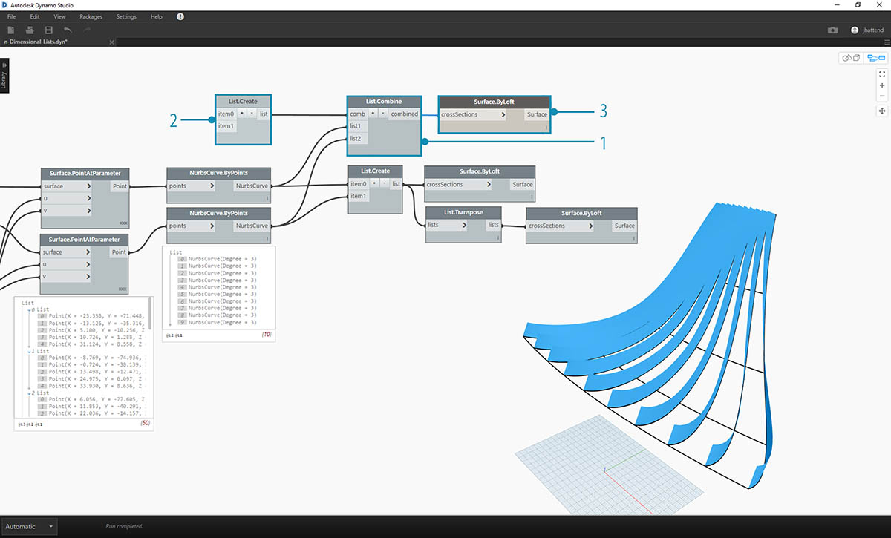Click the plus button on the List.Combine node

point(373,114)
